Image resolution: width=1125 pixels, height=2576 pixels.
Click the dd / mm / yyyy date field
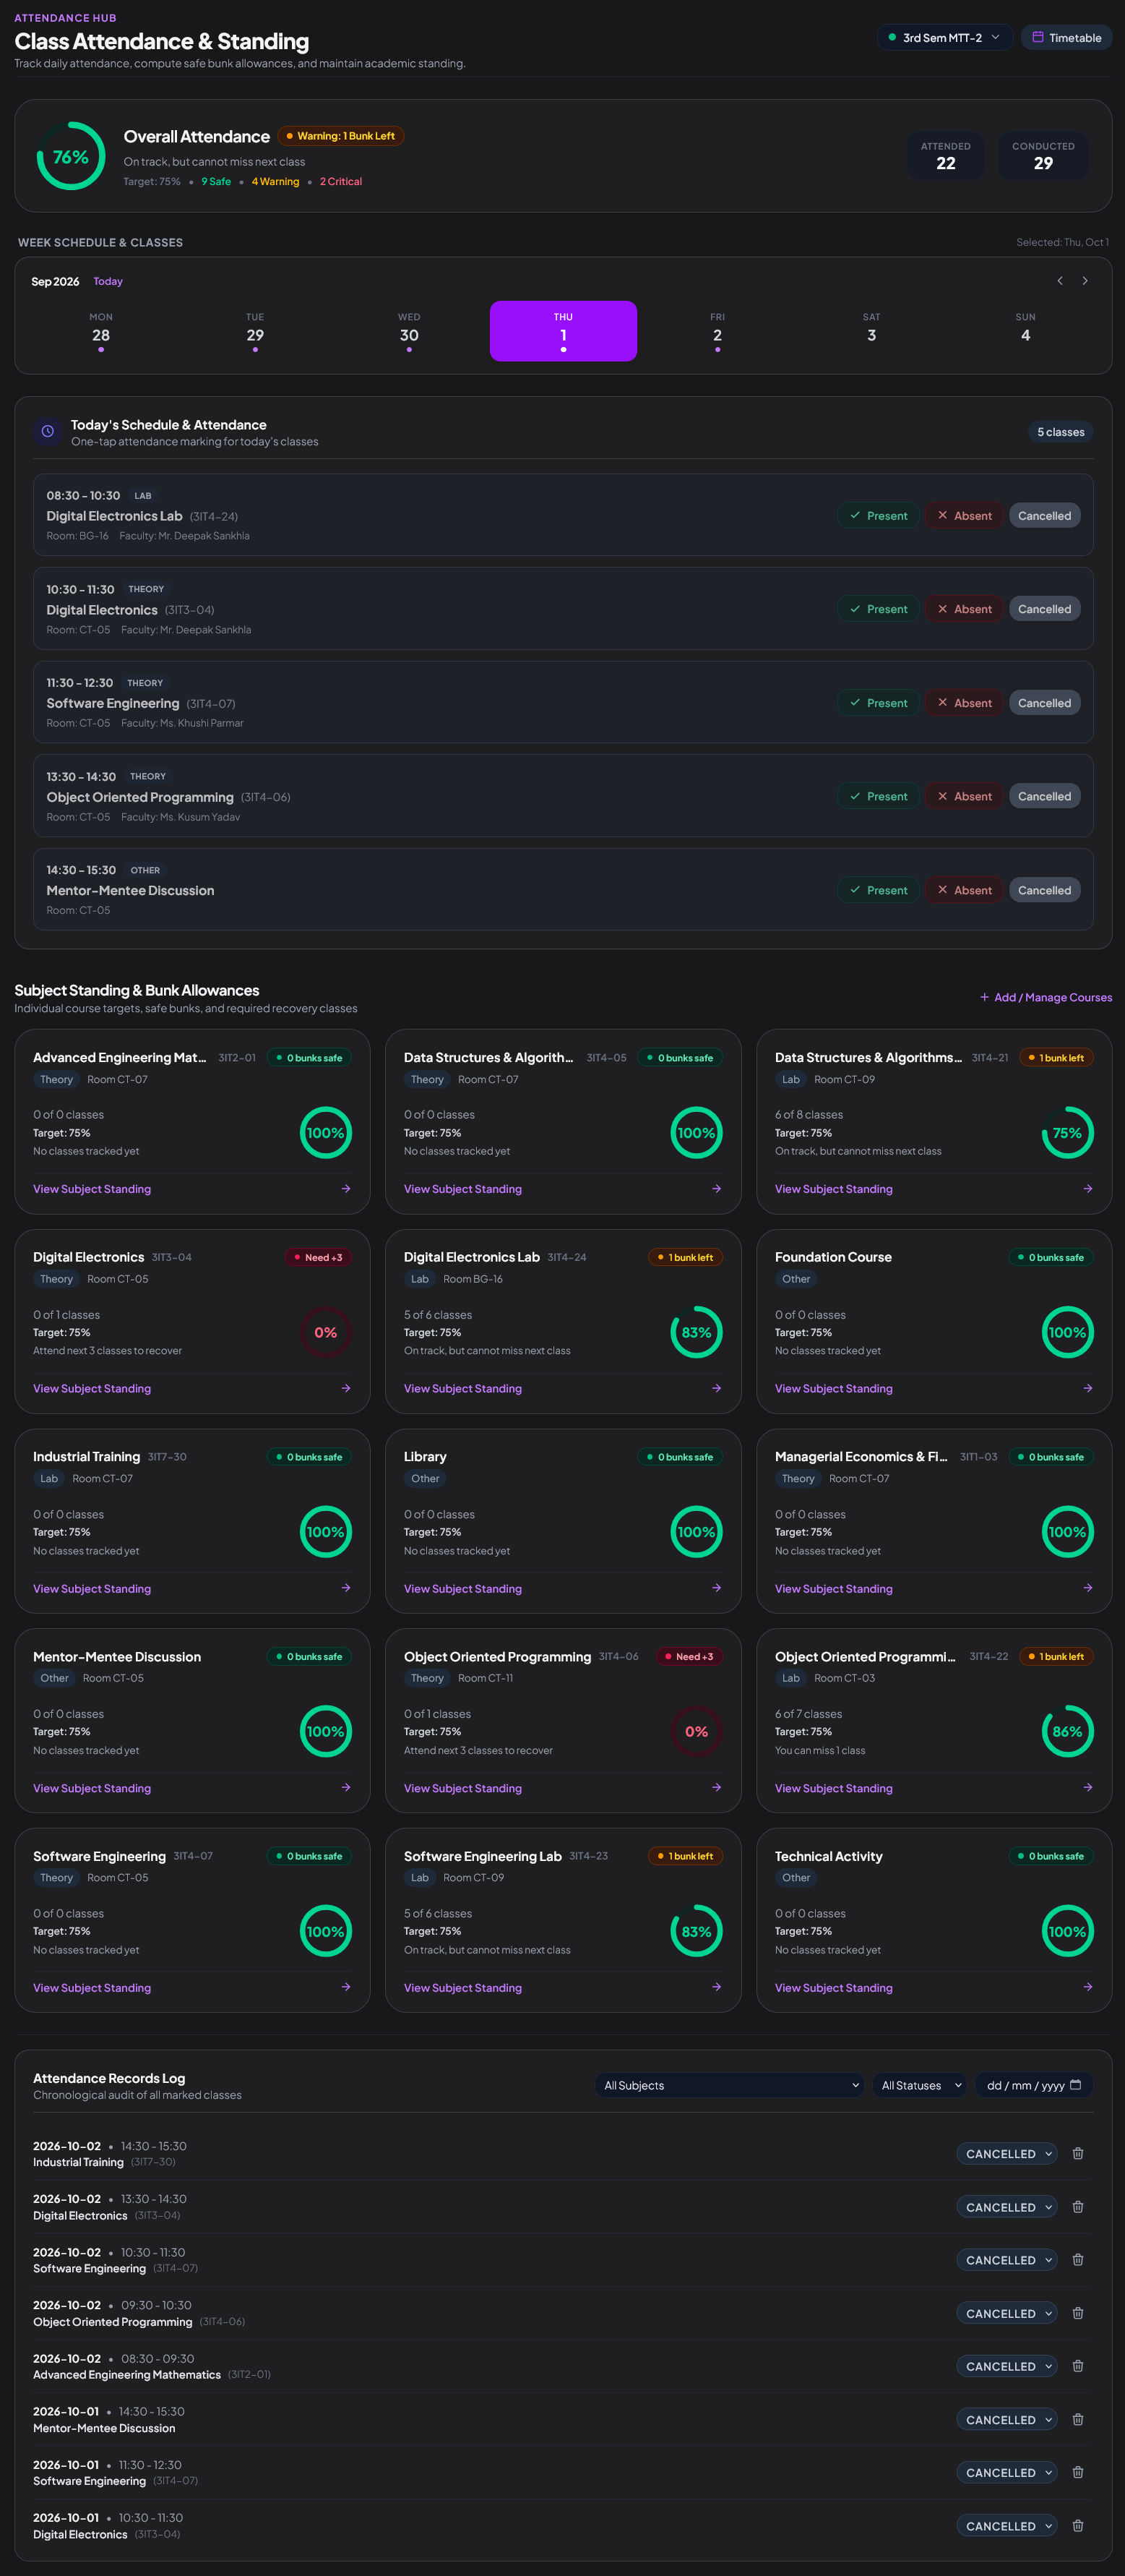click(1034, 2085)
